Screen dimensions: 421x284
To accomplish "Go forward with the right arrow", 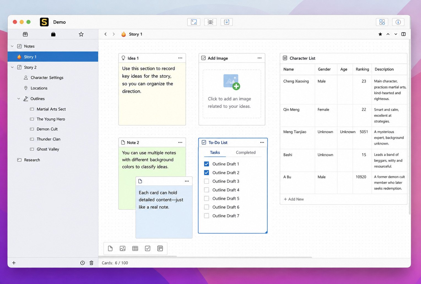I will point(114,34).
